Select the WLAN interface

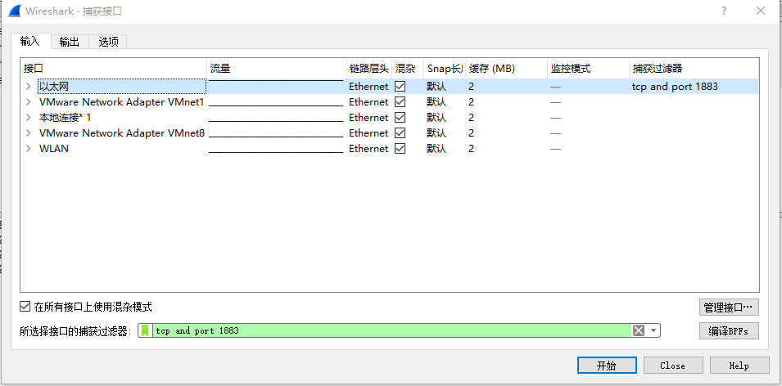(54, 148)
